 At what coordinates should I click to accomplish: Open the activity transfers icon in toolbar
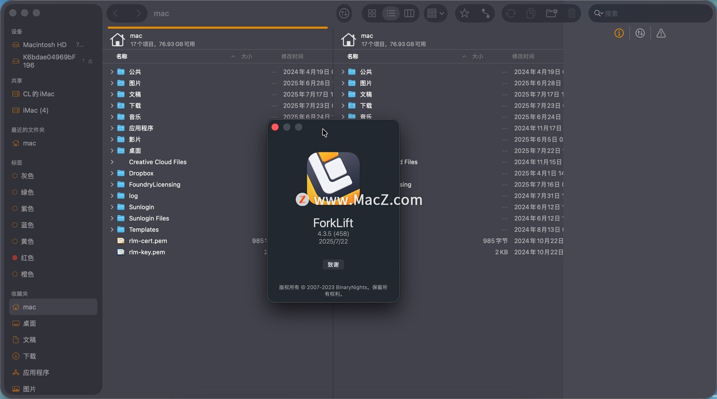344,13
